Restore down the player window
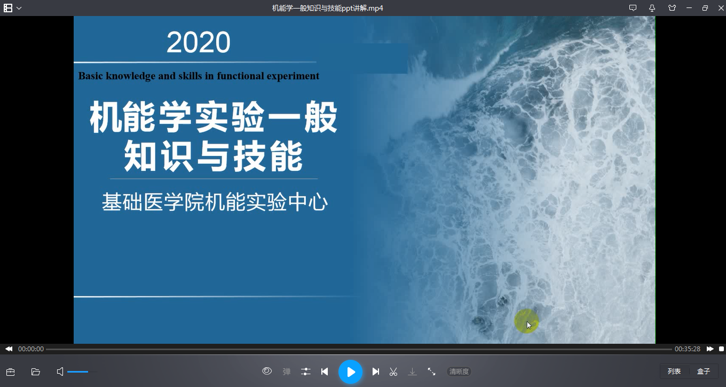The image size is (726, 387). point(705,8)
